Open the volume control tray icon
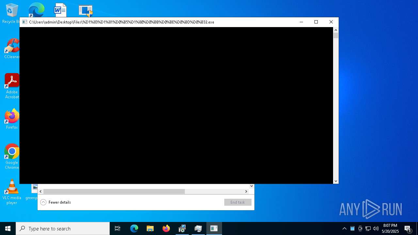 (376, 228)
